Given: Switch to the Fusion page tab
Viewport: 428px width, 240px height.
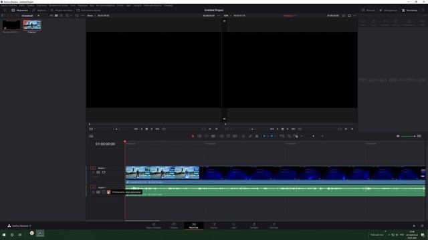Looking at the screenshot, I should 214,225.
